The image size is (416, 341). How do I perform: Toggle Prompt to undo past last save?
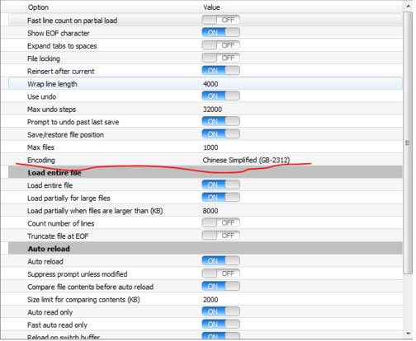220,121
